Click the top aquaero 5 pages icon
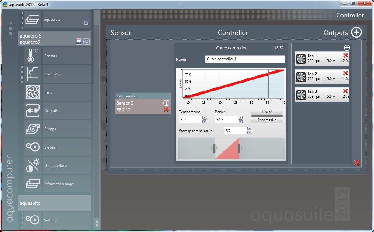Screen dimensions: 374x232 [x=33, y=19]
